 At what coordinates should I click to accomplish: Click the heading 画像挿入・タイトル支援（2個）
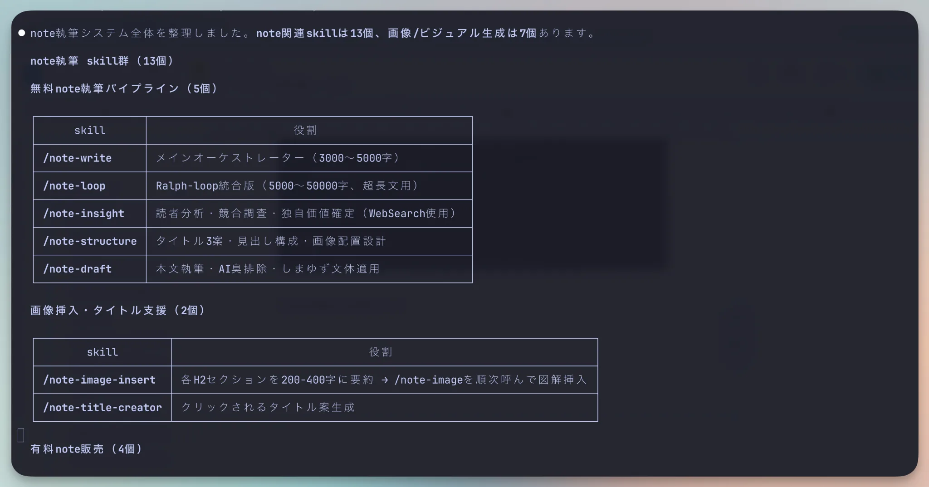tap(118, 310)
